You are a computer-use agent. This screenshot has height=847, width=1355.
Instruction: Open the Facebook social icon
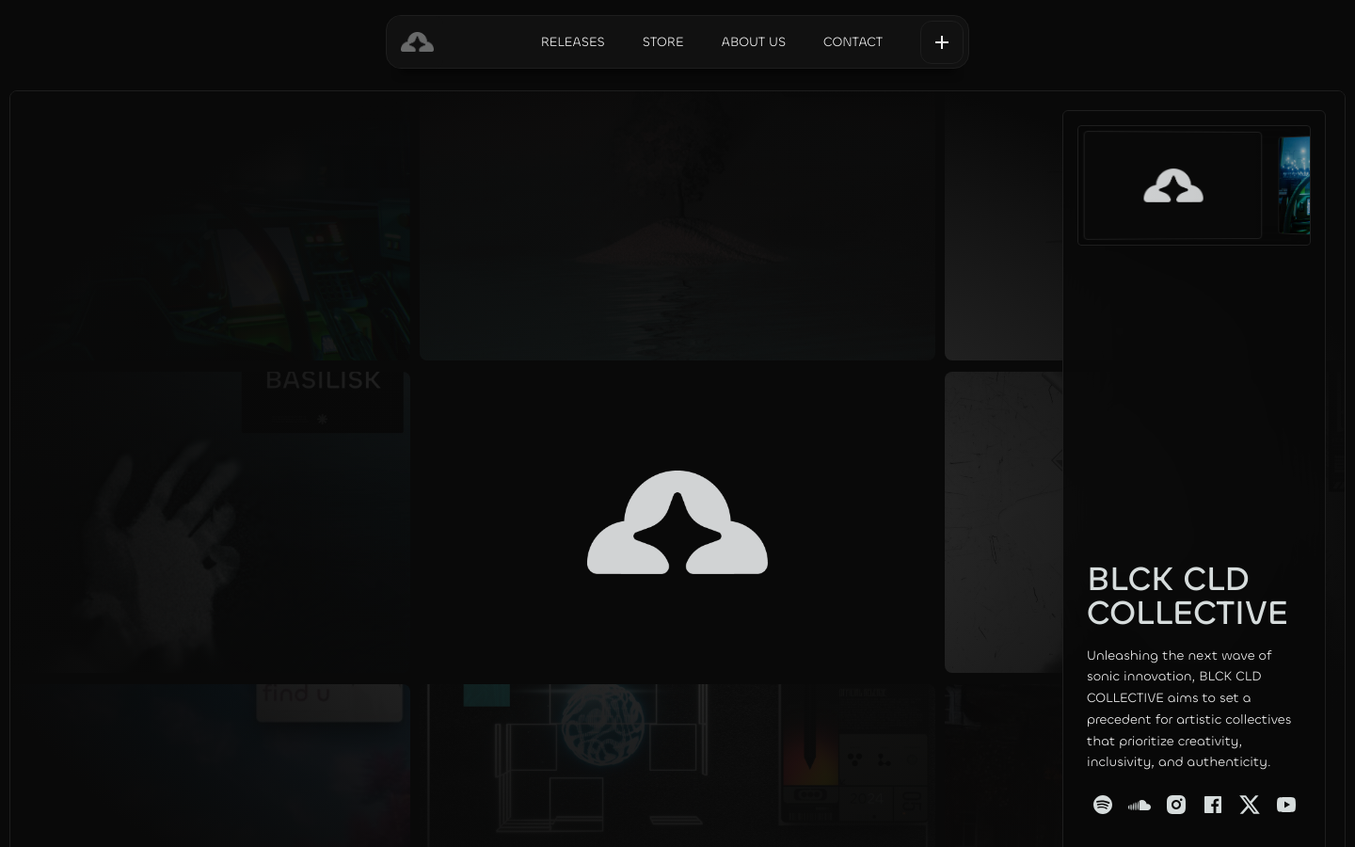[x=1213, y=805]
